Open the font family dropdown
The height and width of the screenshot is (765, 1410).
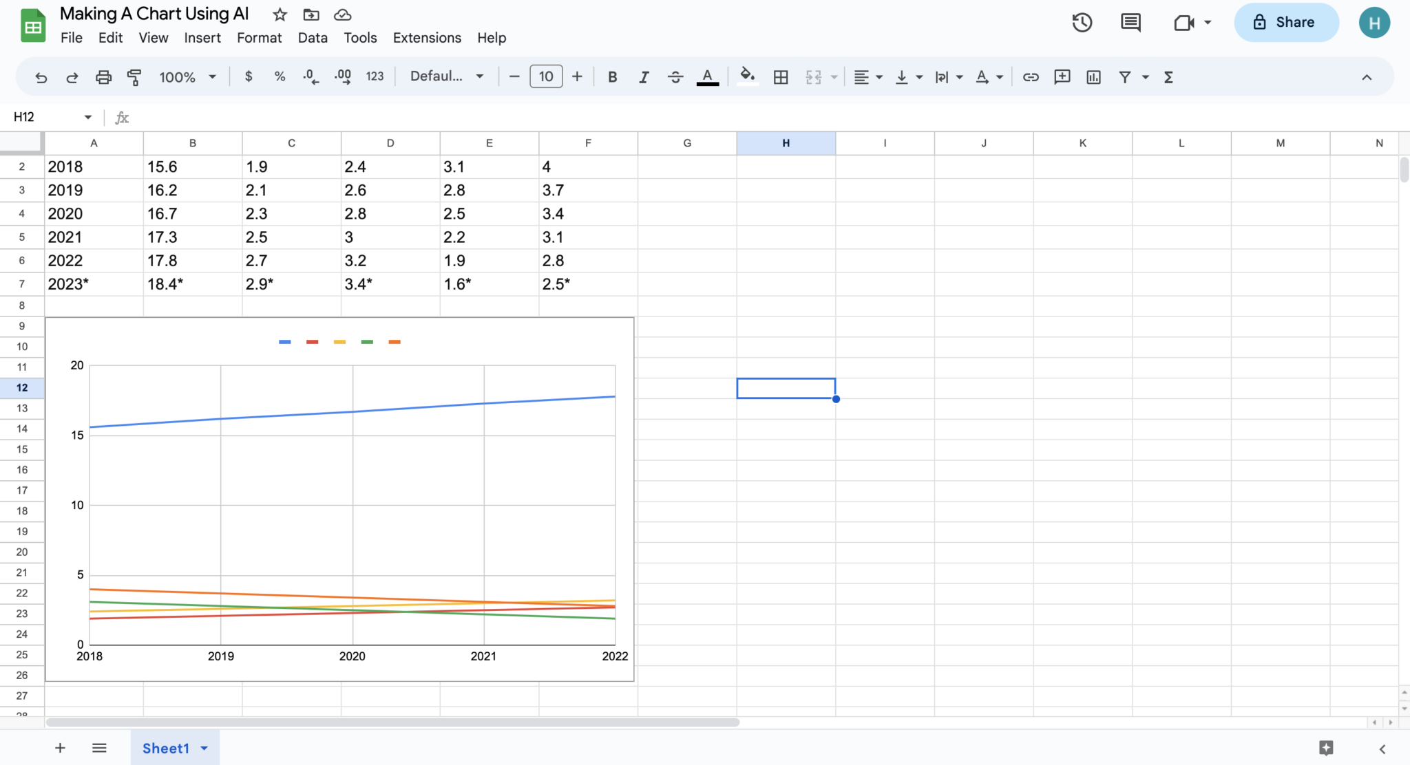pyautogui.click(x=445, y=76)
